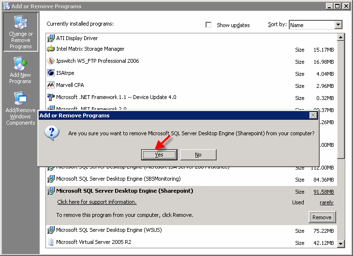Click the Intel Matrix Storage Manager icon
This screenshot has width=353, height=256.
tap(51, 49)
